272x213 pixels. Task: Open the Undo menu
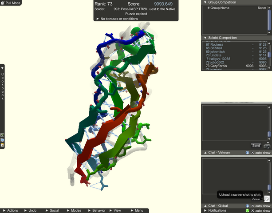30,210
